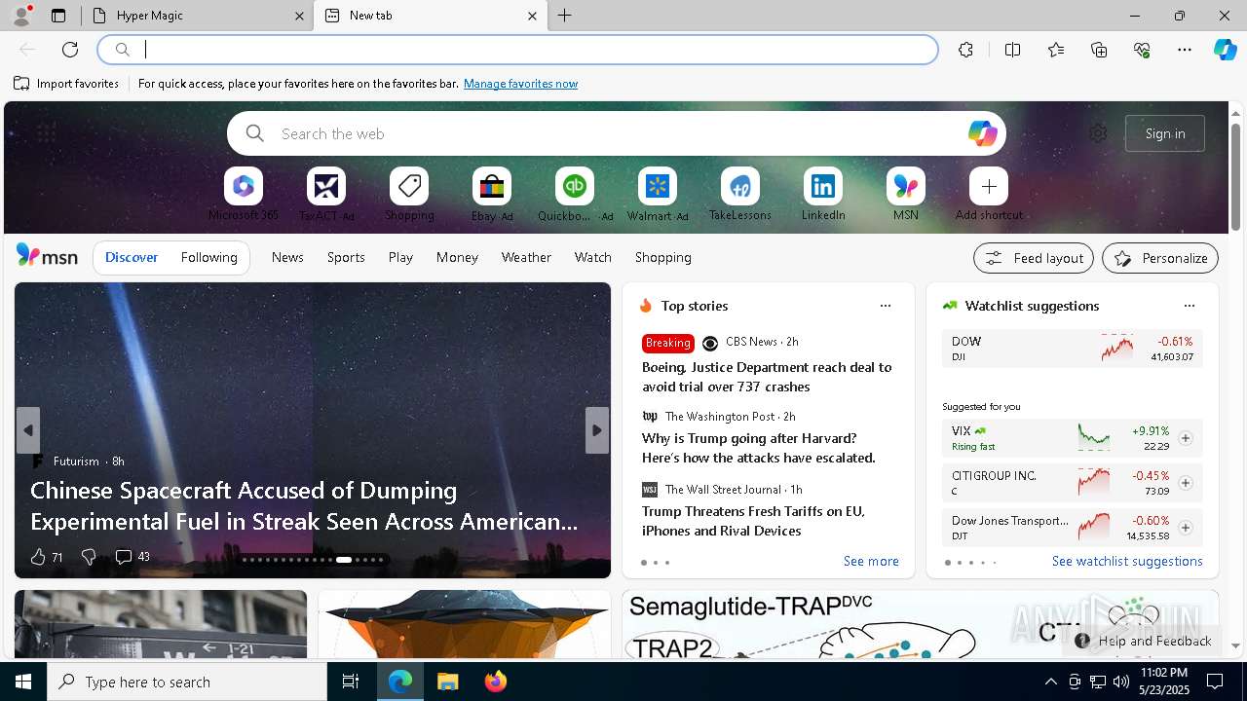Click the Copilot icon in web search box

coord(982,133)
